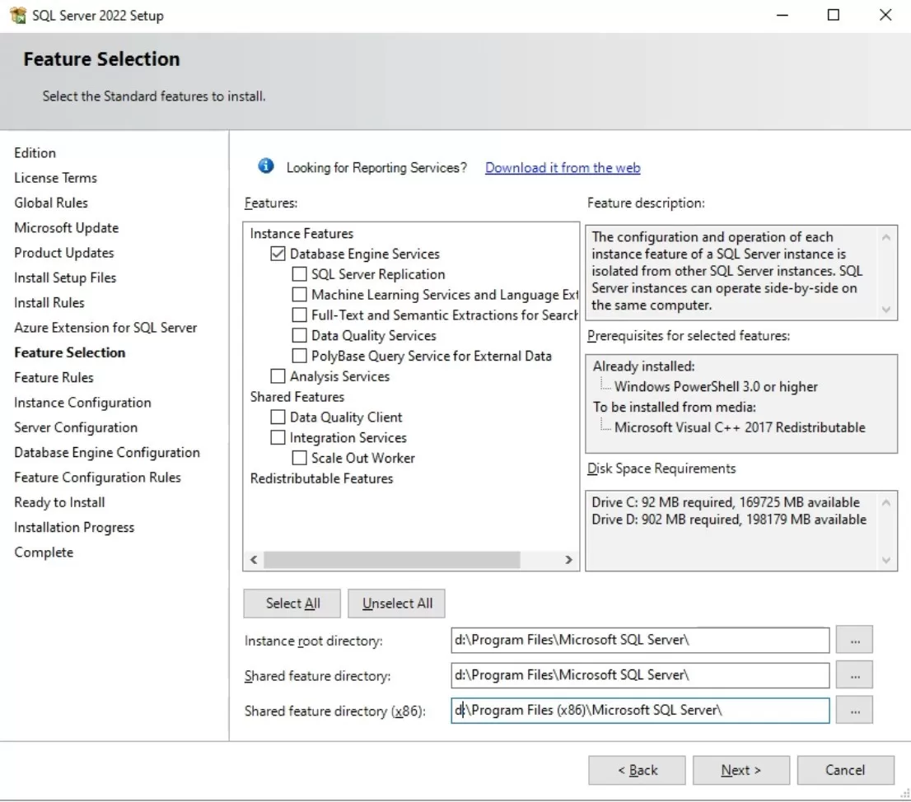
Task: Select Install Setup Files step
Action: pos(65,277)
